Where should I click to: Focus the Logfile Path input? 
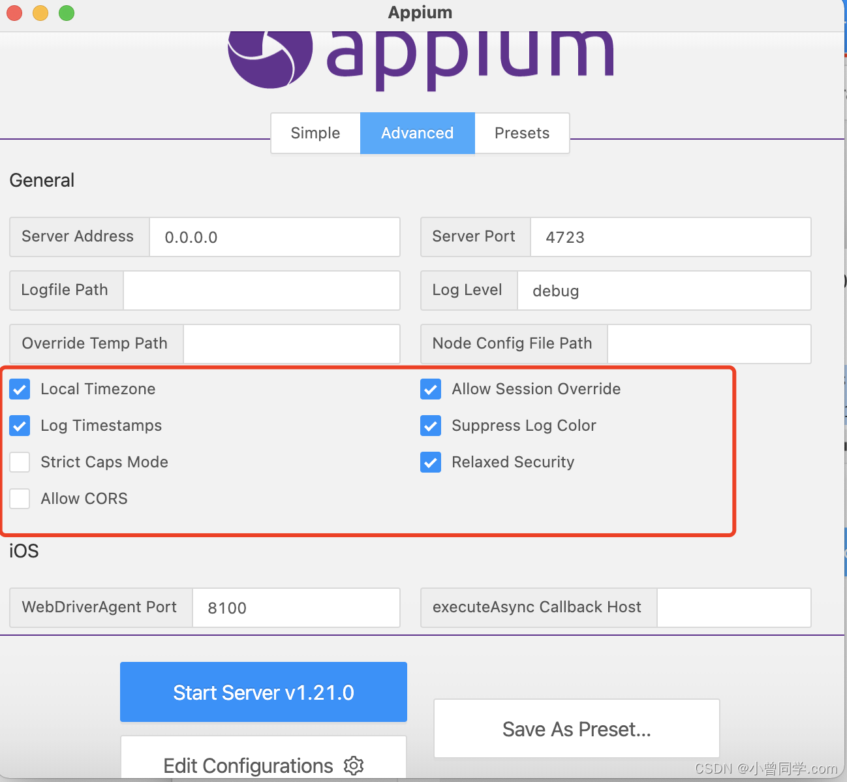point(262,290)
